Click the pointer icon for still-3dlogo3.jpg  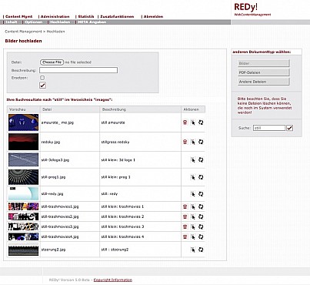193,160
